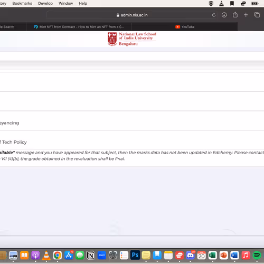Reload the admin.nls.ac.in page
Screen dimensions: 264x264
[x=214, y=15]
